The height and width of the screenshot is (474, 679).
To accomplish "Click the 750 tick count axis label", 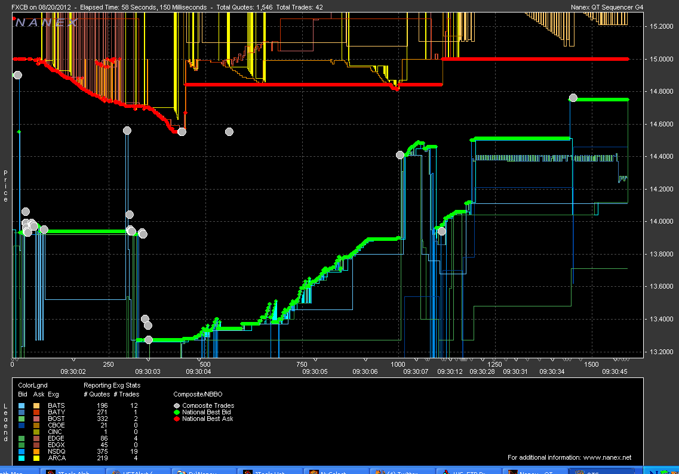I will pos(302,364).
